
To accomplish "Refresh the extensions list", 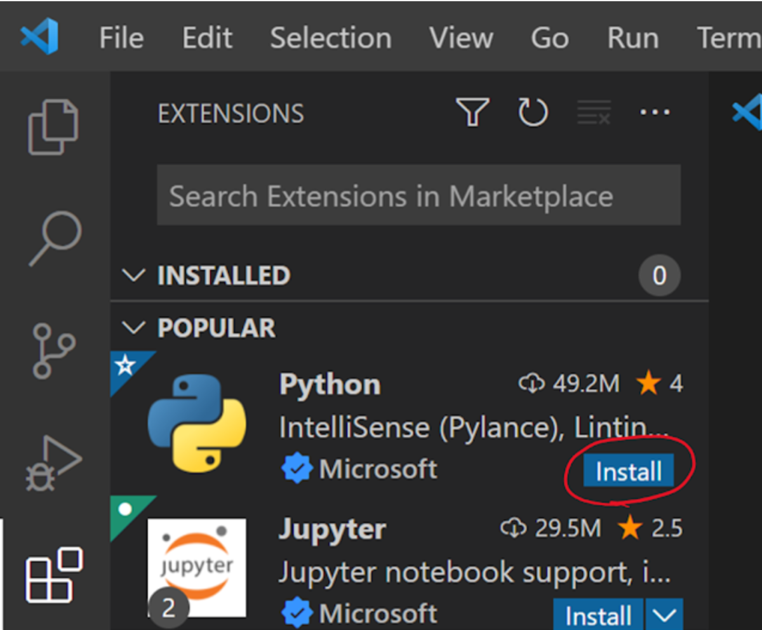I will [532, 112].
